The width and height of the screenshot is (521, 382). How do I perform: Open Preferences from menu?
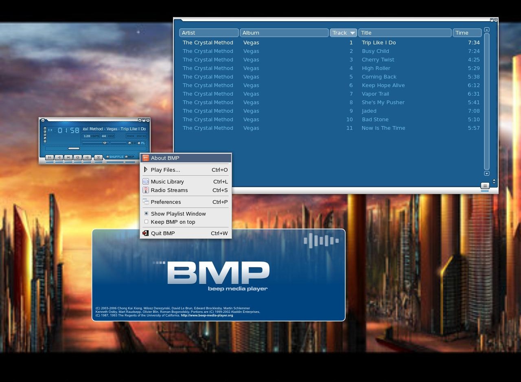click(x=186, y=202)
